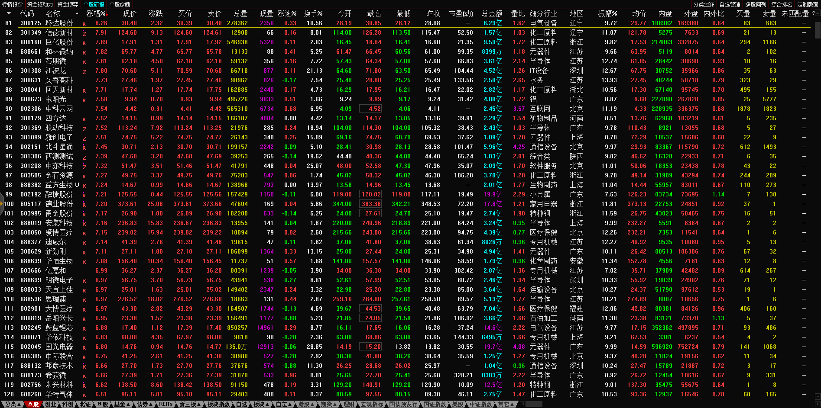The width and height of the screenshot is (821, 408).
Task: Click the R marker next to 聆达股份
Action: (x=84, y=24)
